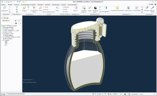Open the Komponente group dropdown
The height and width of the screenshot is (96, 157).
(x=30, y=14)
